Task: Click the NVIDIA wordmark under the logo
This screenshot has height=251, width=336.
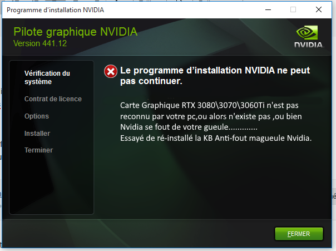Action: coord(308,45)
